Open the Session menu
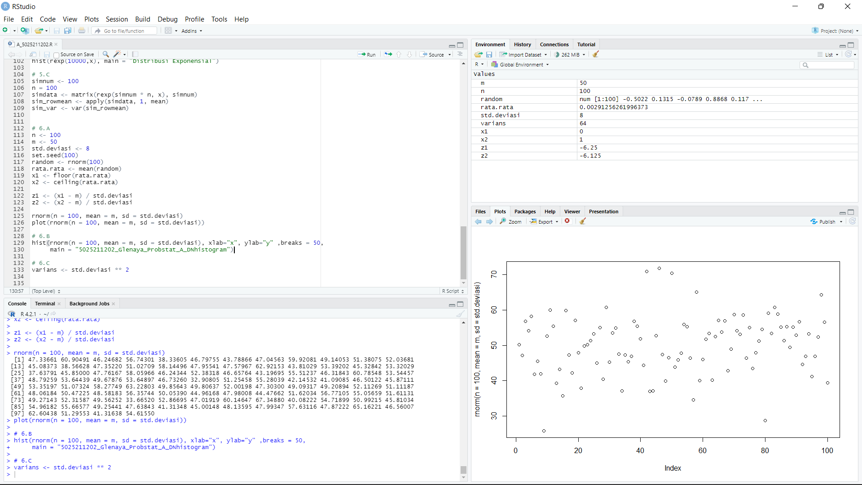 coord(117,19)
